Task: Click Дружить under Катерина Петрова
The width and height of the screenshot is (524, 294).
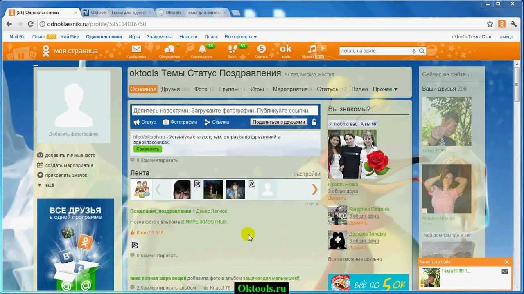Action: click(x=358, y=223)
